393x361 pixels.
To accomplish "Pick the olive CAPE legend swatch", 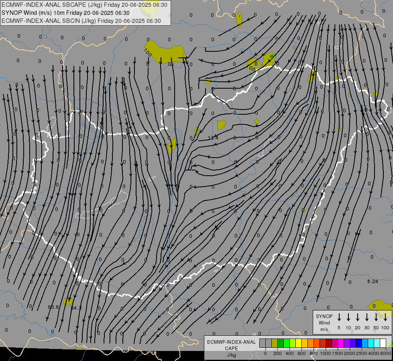I will point(275,343).
